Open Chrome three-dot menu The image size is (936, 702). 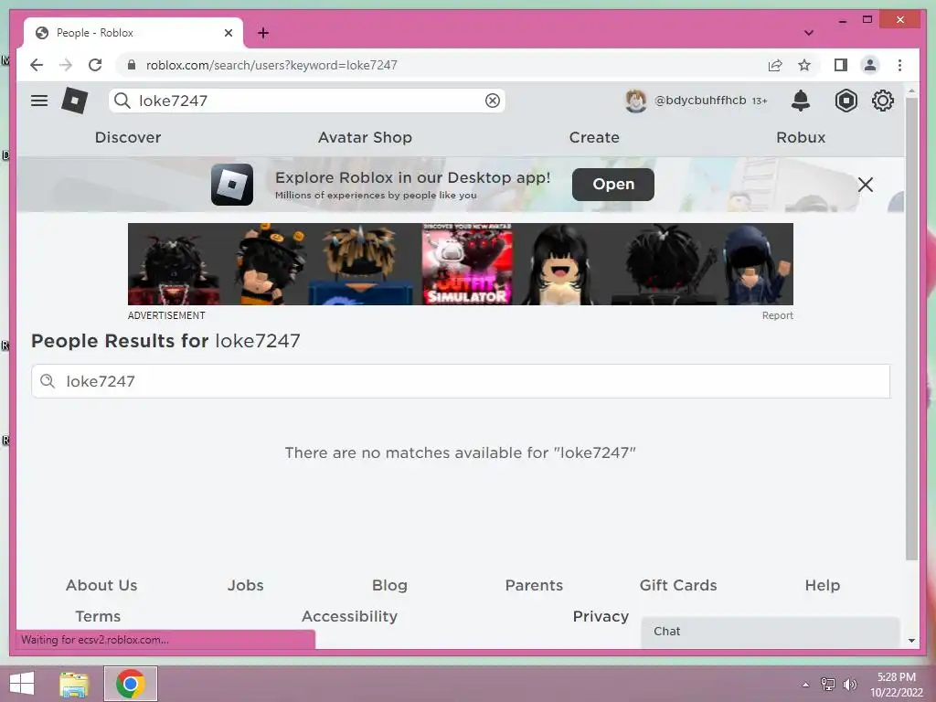[x=899, y=65]
